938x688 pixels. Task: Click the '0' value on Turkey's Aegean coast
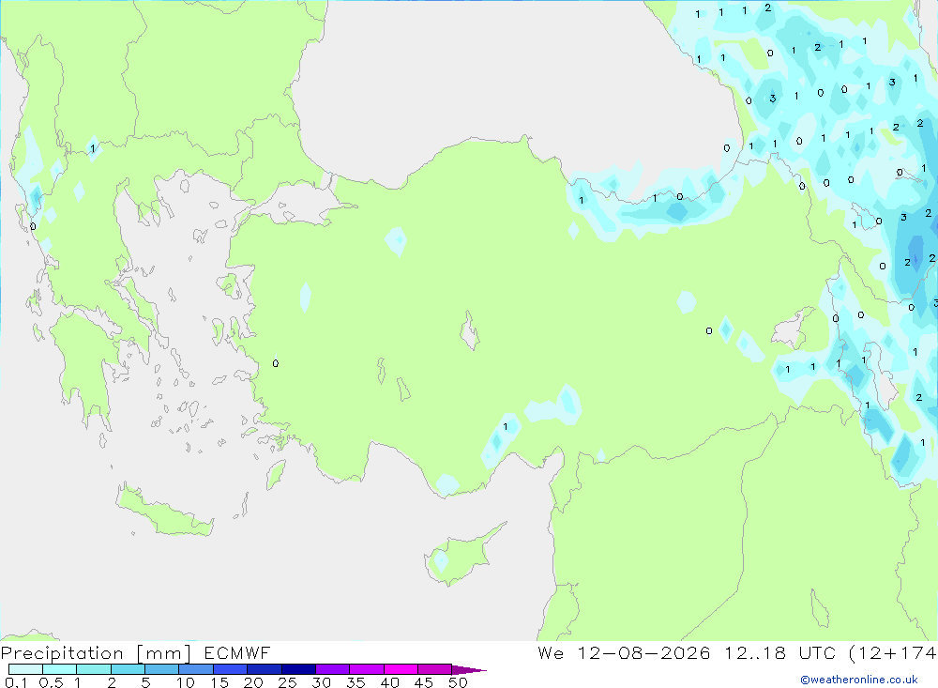275,363
